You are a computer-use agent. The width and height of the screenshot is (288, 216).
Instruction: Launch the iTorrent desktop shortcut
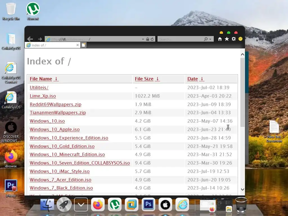pyautogui.click(x=33, y=11)
